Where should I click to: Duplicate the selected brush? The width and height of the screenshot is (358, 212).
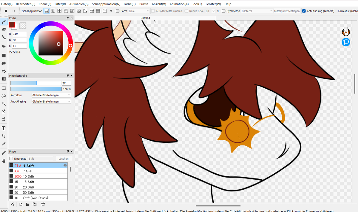35,204
